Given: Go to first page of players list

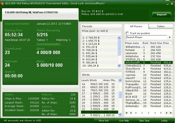Looking at the screenshot, I should point(126,113).
